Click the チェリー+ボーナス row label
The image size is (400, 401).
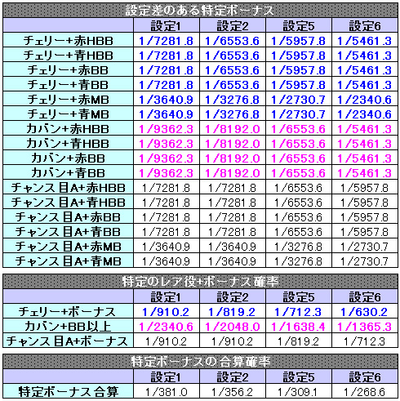pyautogui.click(x=68, y=311)
